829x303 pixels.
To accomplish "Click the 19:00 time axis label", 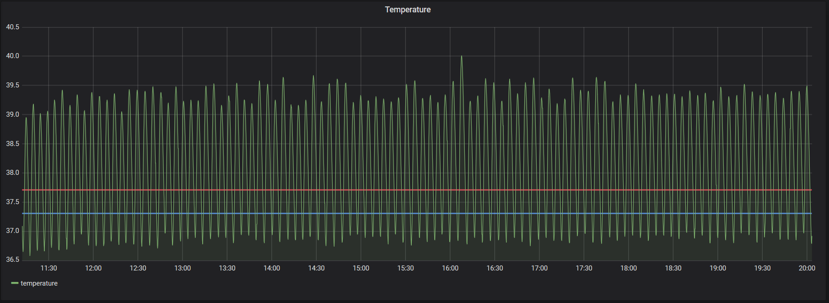I will click(718, 268).
